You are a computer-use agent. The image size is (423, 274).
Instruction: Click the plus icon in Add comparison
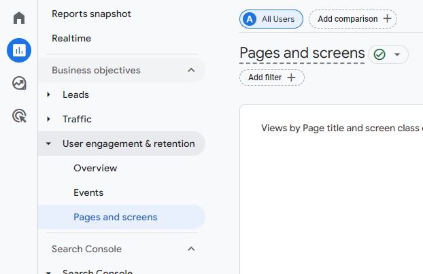pos(387,18)
